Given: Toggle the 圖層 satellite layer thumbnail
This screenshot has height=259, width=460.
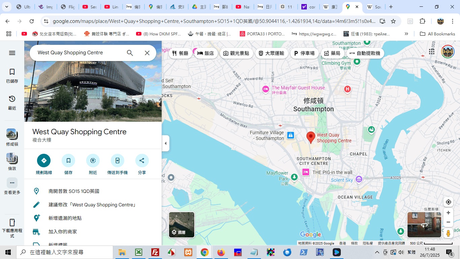Looking at the screenshot, I should click(182, 225).
